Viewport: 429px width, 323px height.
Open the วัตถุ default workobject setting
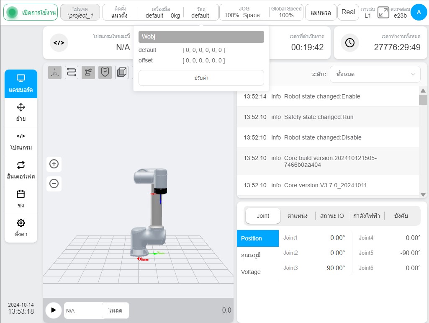[x=200, y=12]
